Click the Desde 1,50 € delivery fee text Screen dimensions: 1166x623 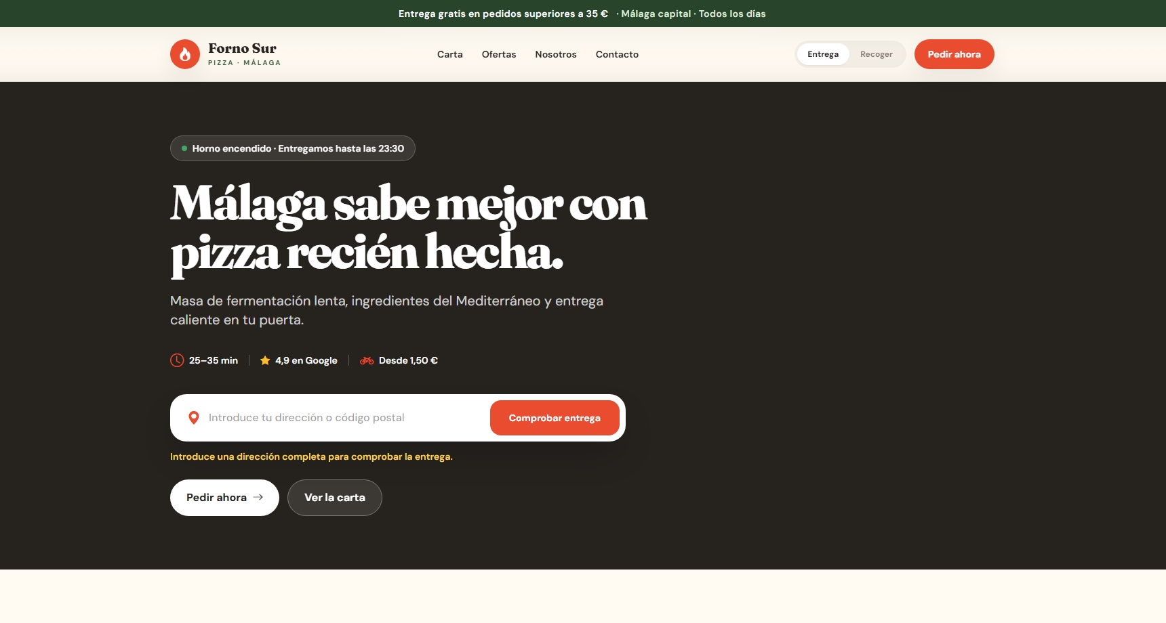coord(408,360)
